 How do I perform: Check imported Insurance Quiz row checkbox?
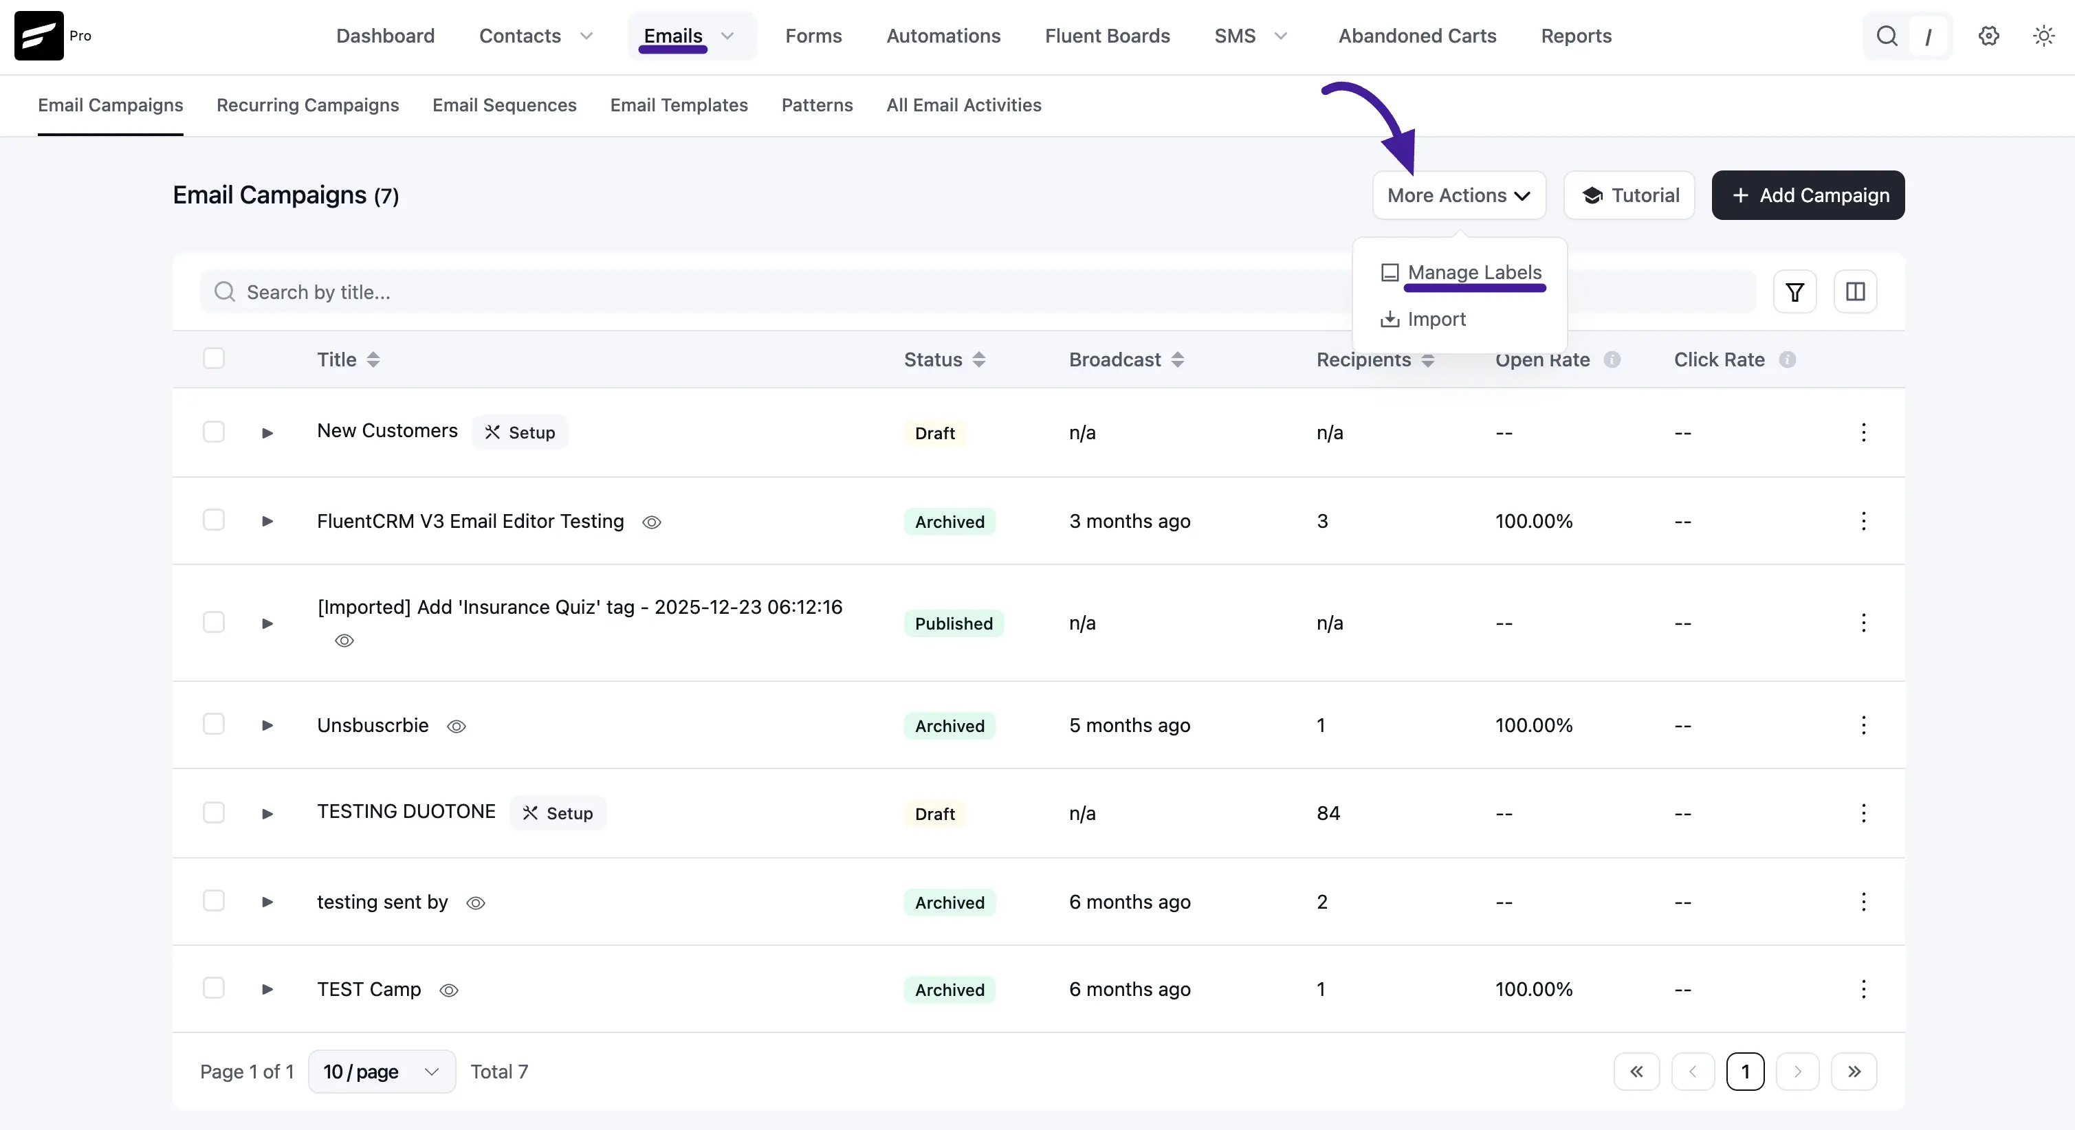click(x=213, y=623)
